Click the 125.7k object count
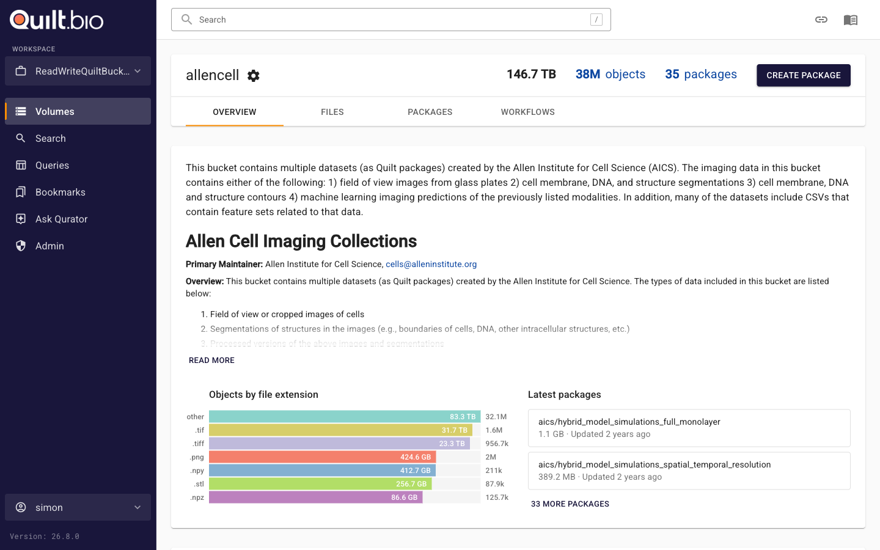Image resolution: width=880 pixels, height=550 pixels. click(497, 497)
